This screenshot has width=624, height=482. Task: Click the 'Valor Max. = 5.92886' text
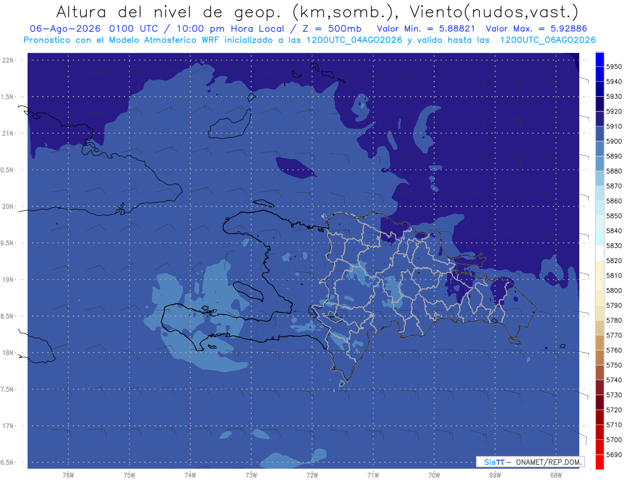point(537,29)
